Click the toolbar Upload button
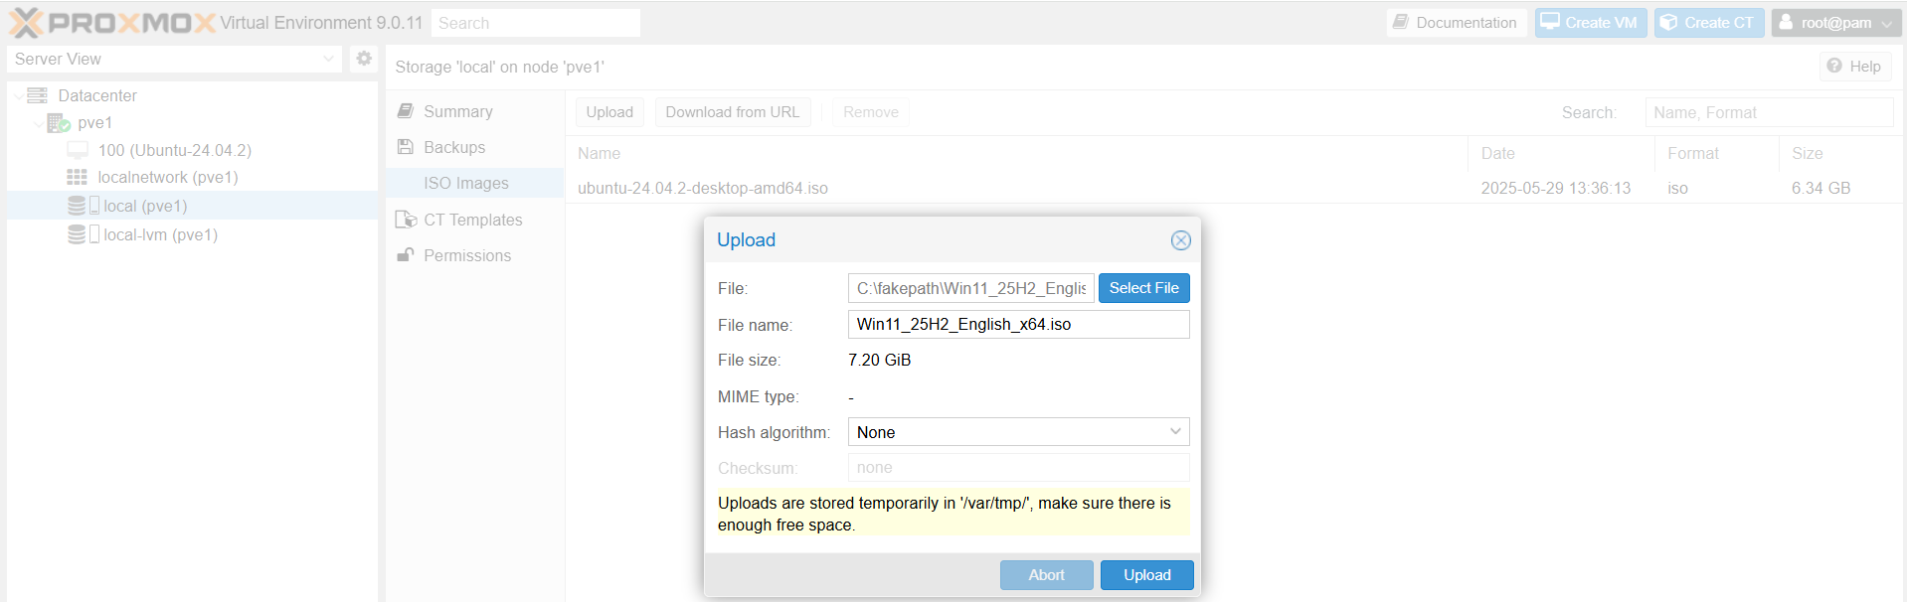Image resolution: width=1907 pixels, height=602 pixels. click(609, 112)
